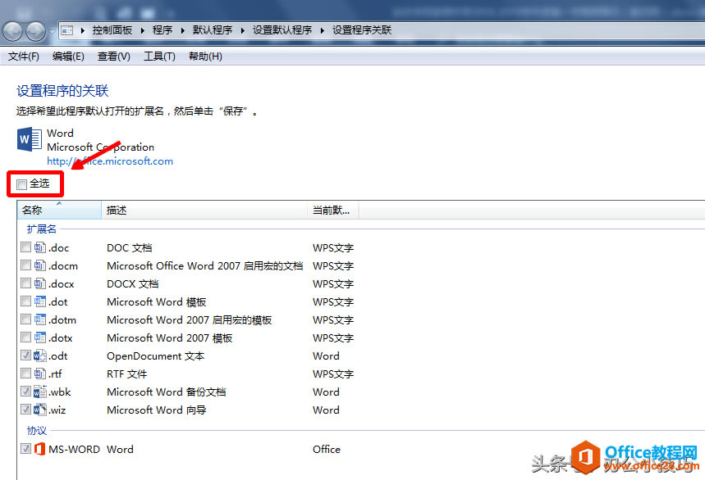Image resolution: width=705 pixels, height=480 pixels.
Task: Click the .doc file type icon
Action: [x=40, y=247]
